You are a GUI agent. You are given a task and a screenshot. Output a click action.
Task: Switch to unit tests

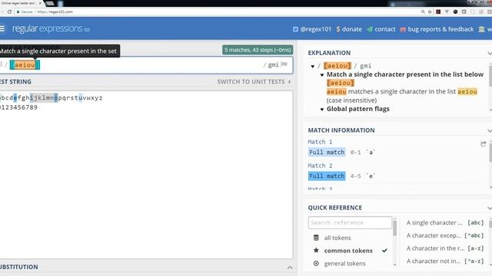254,82
